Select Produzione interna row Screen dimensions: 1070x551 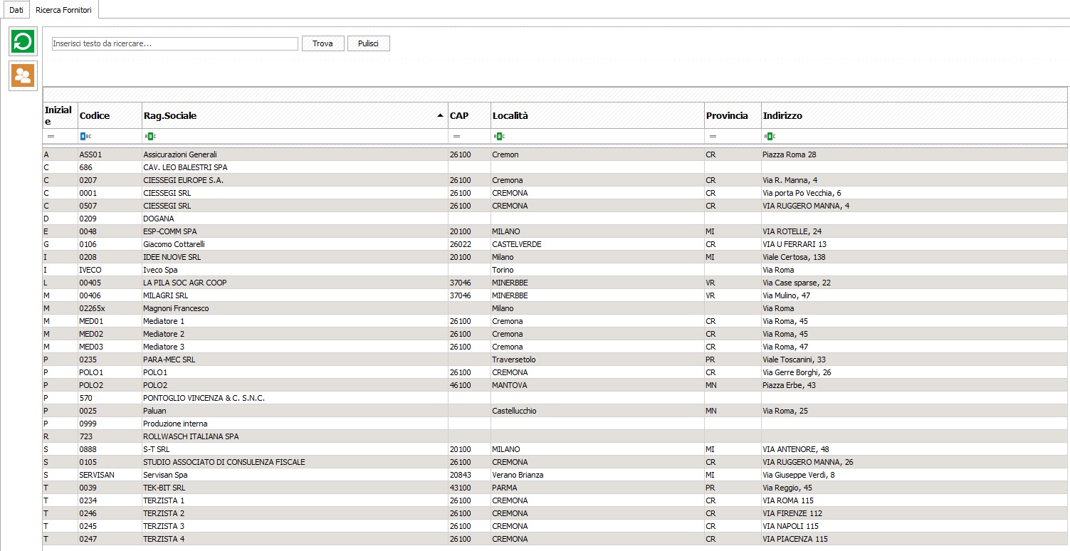(555, 424)
